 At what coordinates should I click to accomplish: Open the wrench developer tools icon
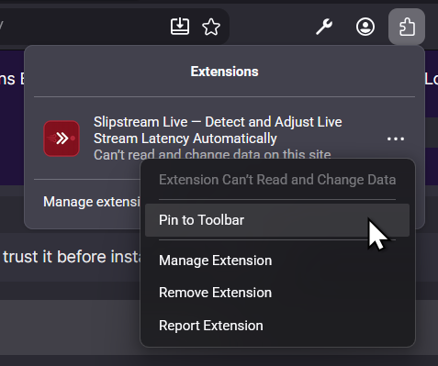pyautogui.click(x=324, y=27)
